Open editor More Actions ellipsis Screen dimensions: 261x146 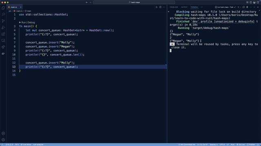[164, 7]
